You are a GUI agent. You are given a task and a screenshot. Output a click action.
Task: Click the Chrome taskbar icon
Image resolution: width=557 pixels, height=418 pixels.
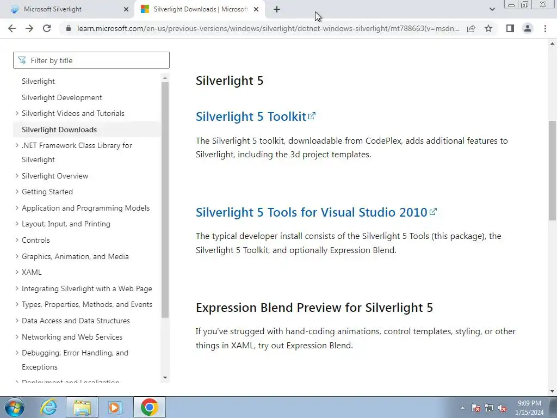point(150,407)
